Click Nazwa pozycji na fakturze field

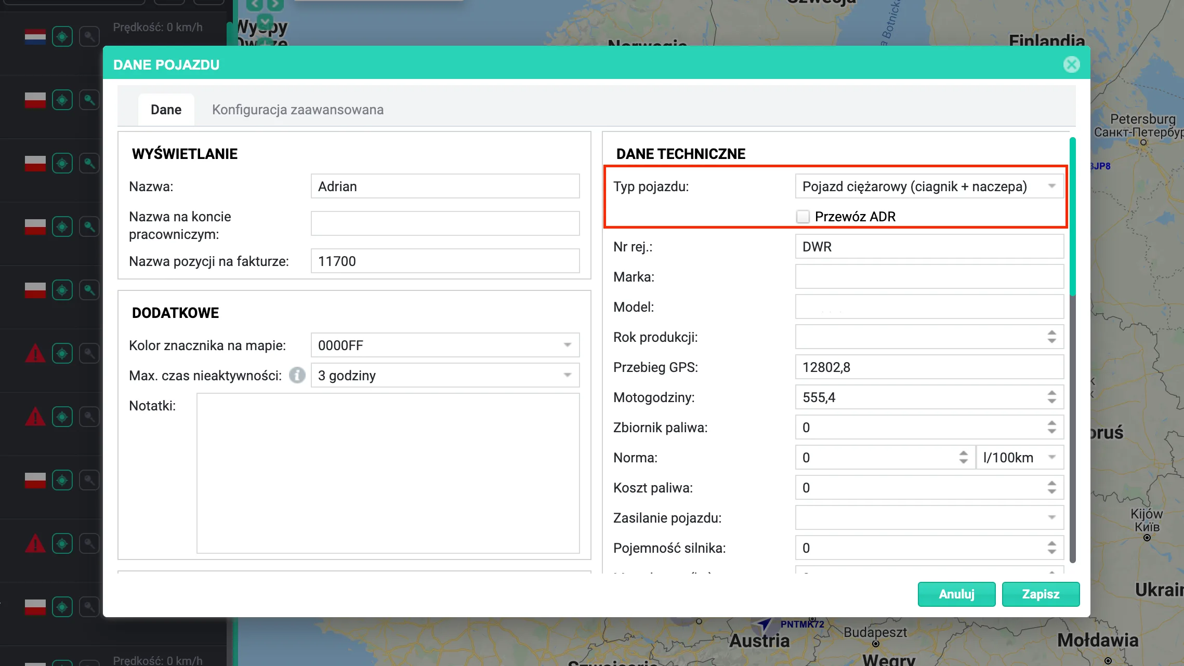click(445, 261)
